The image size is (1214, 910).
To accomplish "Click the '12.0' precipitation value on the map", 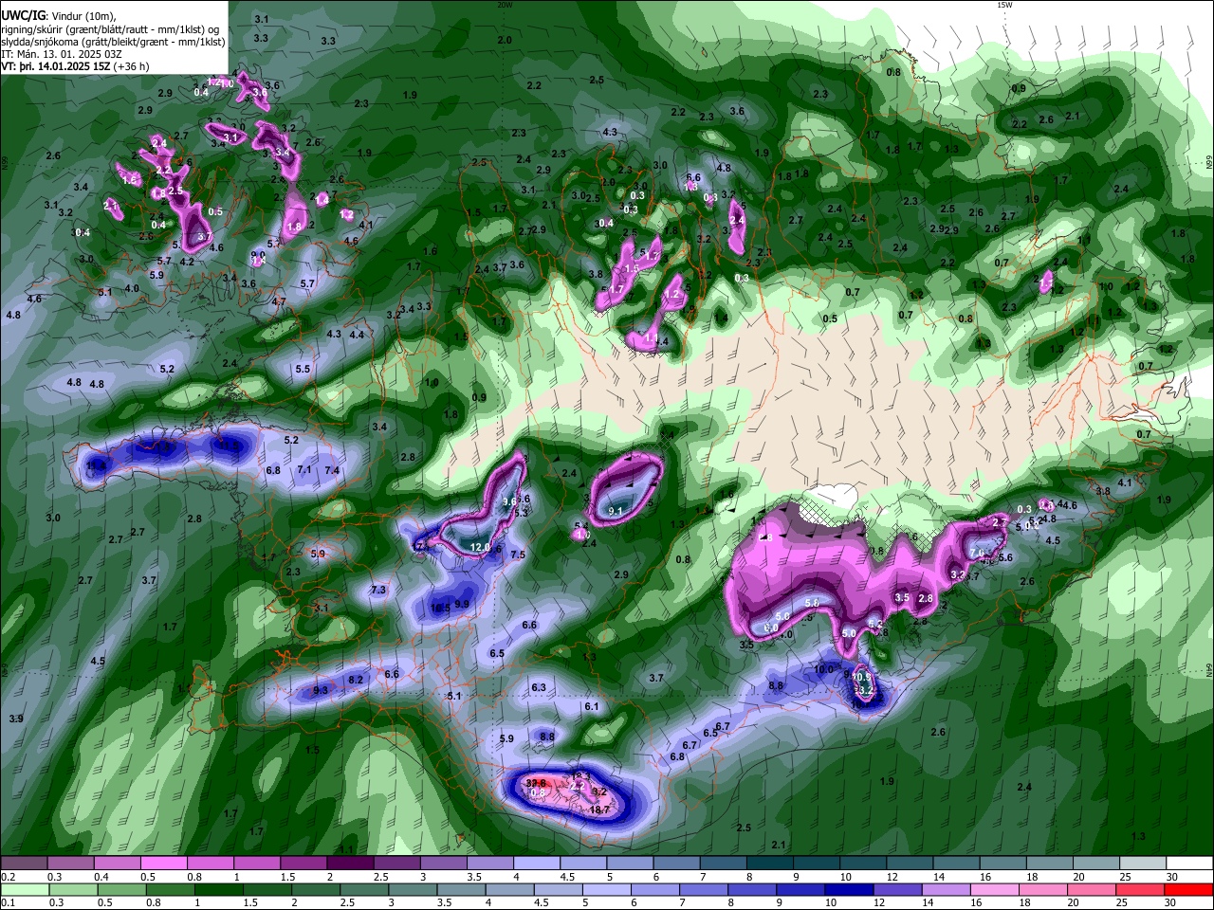I will click(x=480, y=547).
